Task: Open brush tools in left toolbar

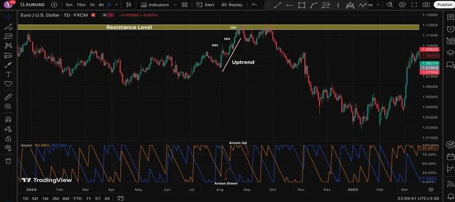Action: 8,65
